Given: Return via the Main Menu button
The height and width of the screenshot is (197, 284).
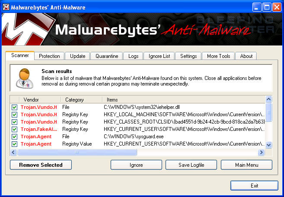Looking at the screenshot, I should 246,165.
